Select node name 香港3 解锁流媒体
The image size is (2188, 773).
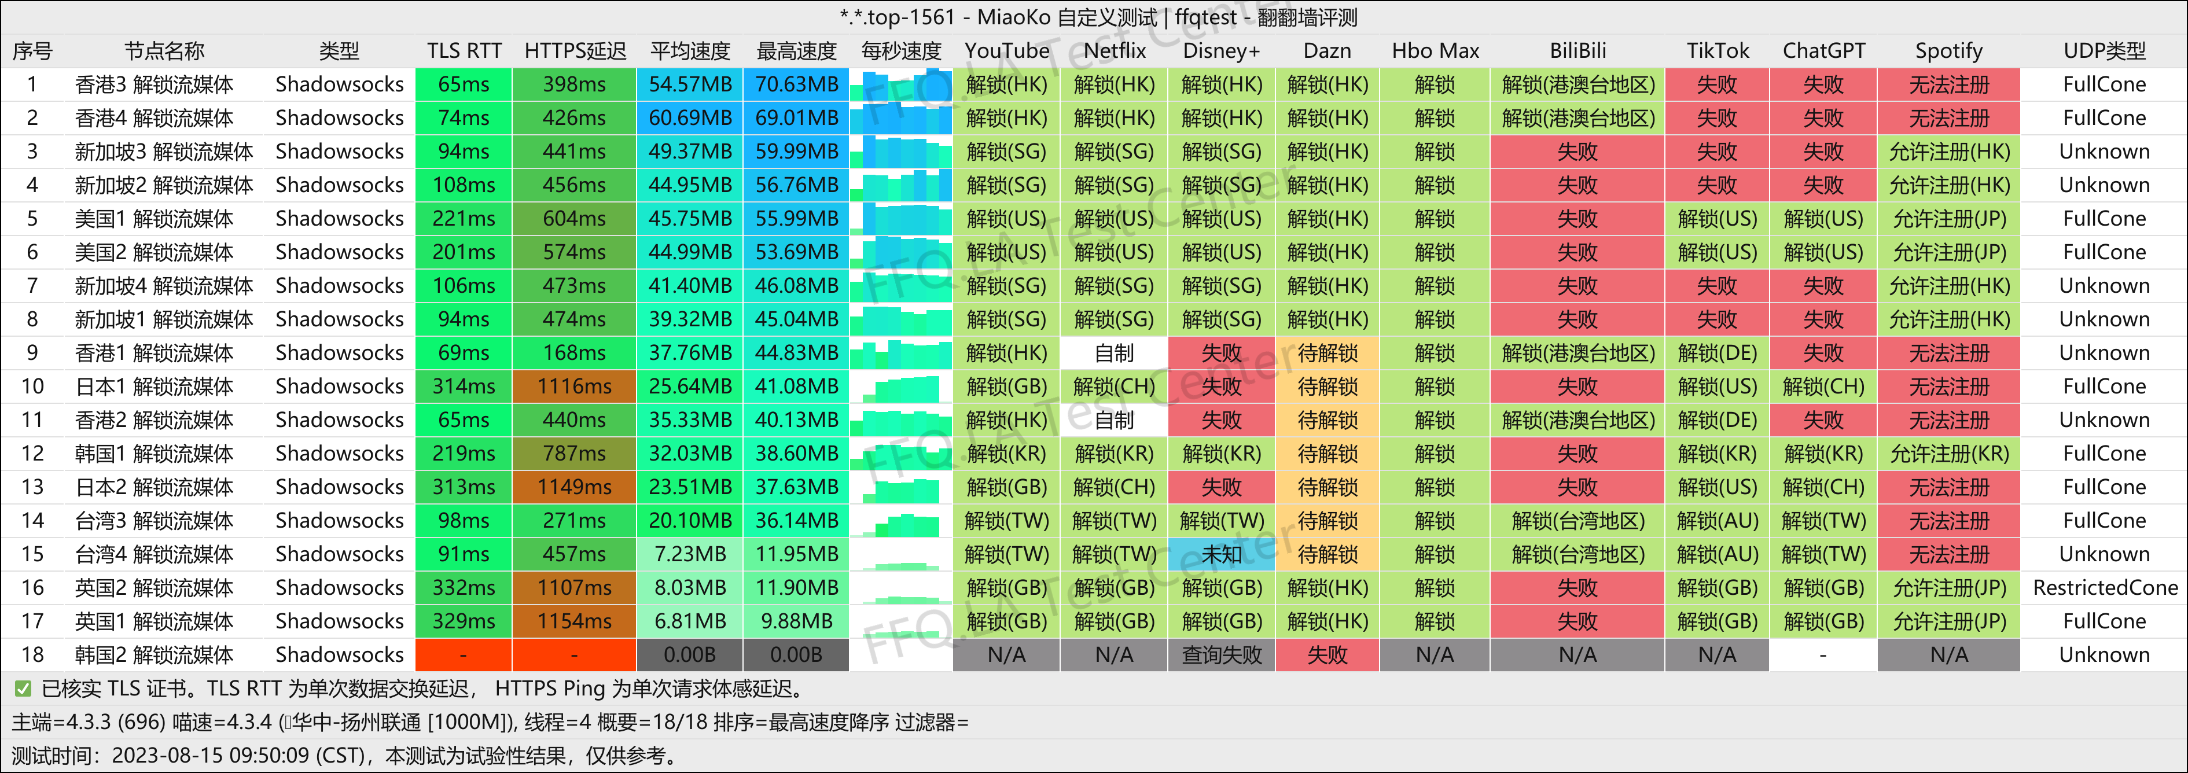tap(154, 85)
